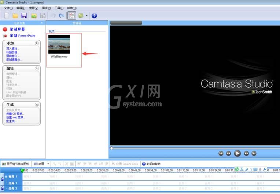Screen dimensions: 280x194
Task: Click the blue Redo arrow in toolbar
Action: pyautogui.click(x=62, y=16)
